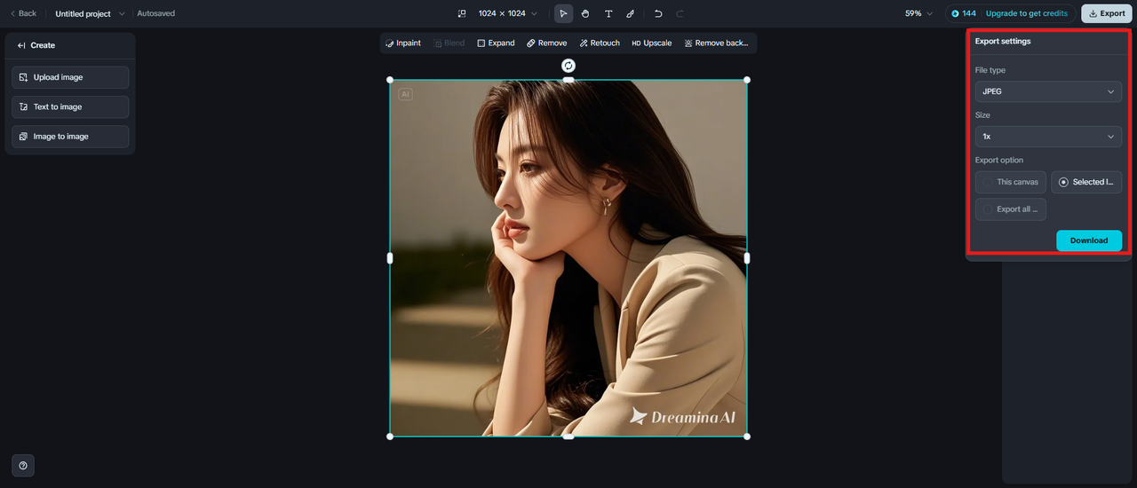Image resolution: width=1137 pixels, height=488 pixels.
Task: Open the 59% zoom level dropdown
Action: point(918,13)
